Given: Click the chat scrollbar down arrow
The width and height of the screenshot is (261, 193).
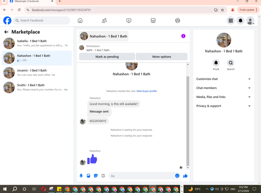Looking at the screenshot, I should pyautogui.click(x=188, y=168).
